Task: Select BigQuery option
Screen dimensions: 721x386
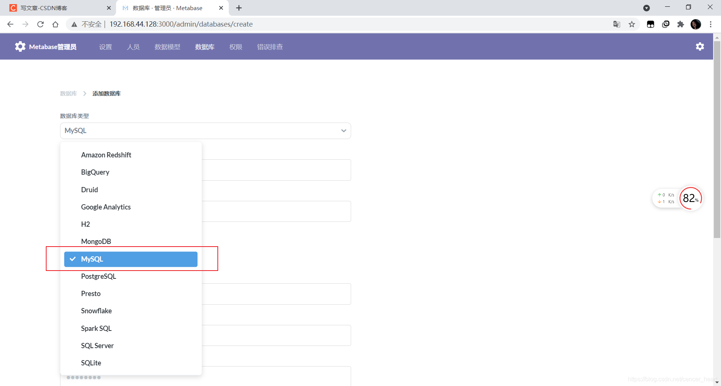Action: [131, 172]
